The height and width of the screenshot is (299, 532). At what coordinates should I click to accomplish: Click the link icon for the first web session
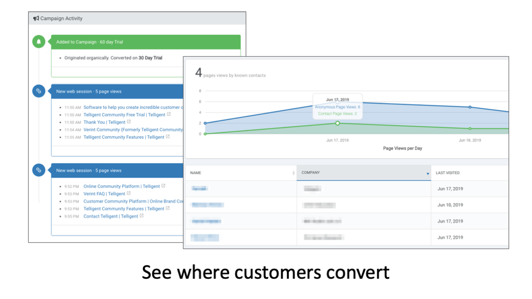[x=38, y=91]
